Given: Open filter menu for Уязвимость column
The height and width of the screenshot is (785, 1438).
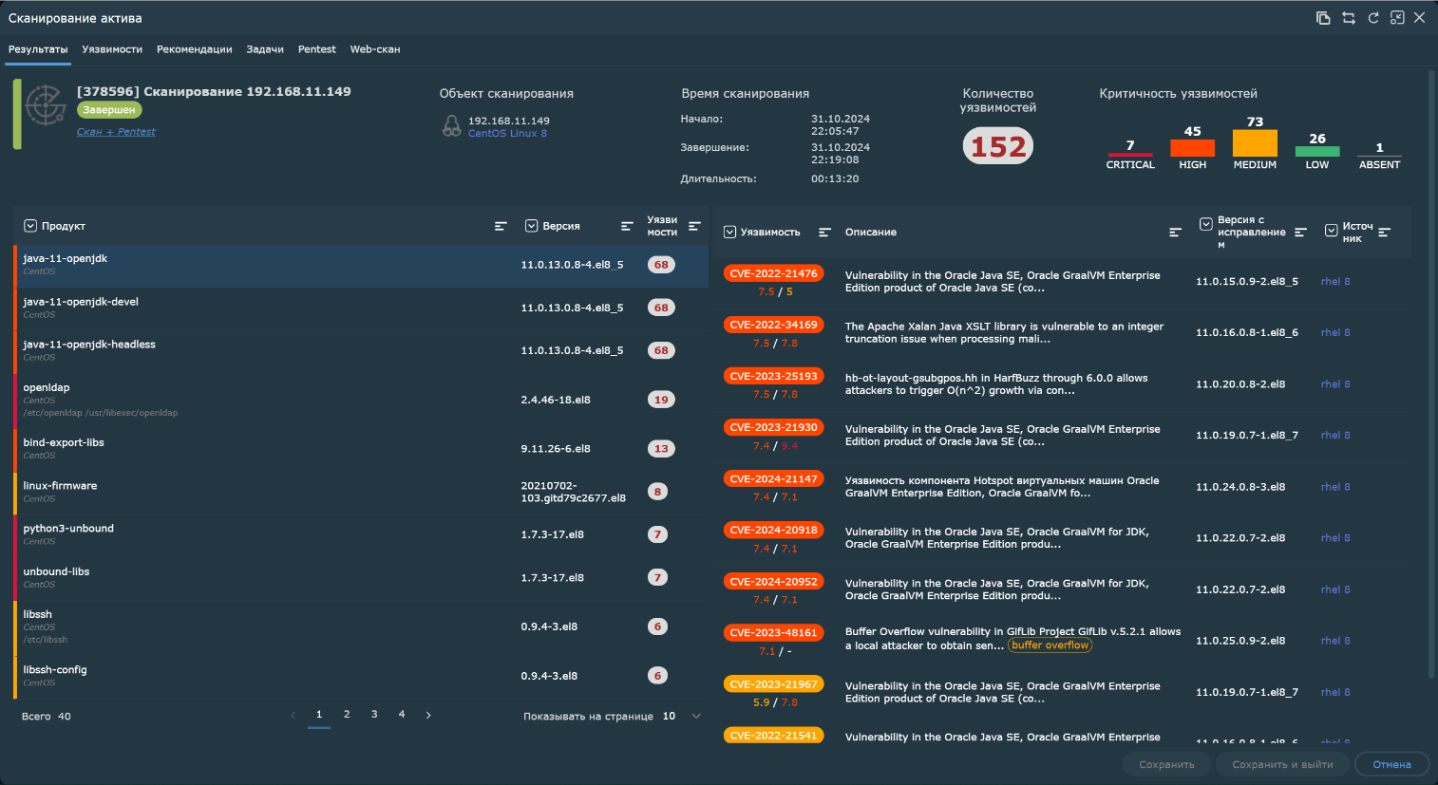Looking at the screenshot, I should point(824,232).
